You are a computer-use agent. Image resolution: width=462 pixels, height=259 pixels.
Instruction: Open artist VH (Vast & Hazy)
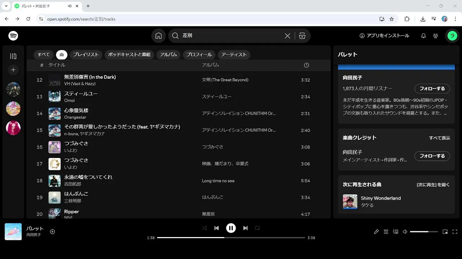click(x=80, y=83)
